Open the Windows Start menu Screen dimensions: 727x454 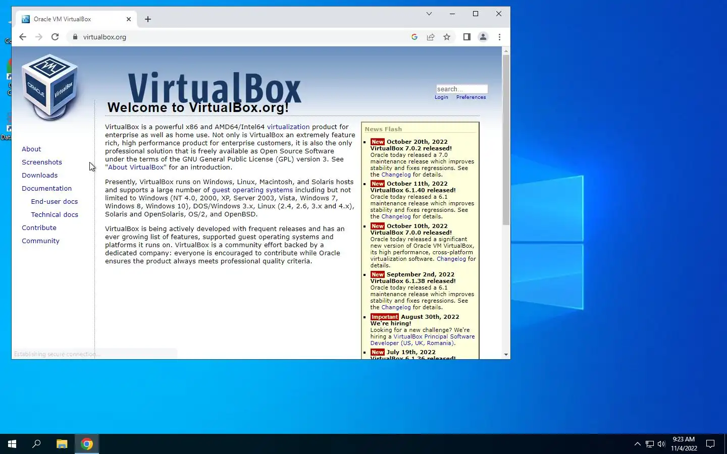click(12, 444)
